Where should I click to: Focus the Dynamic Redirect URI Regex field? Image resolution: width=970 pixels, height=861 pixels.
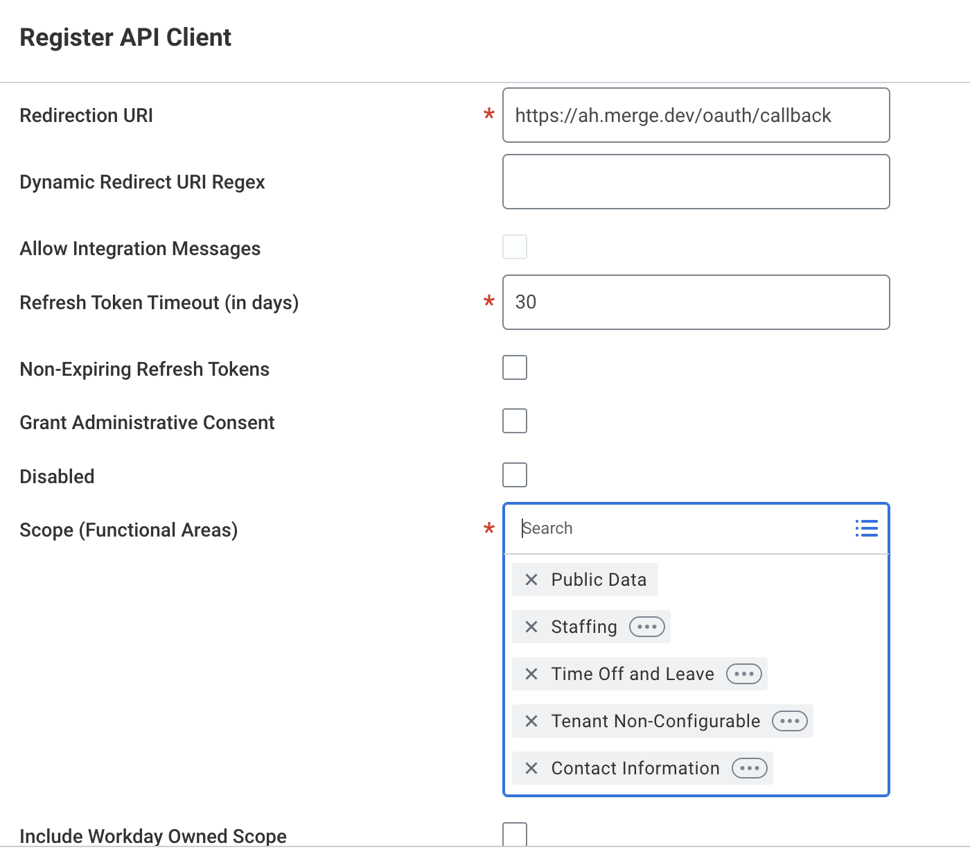tap(696, 182)
